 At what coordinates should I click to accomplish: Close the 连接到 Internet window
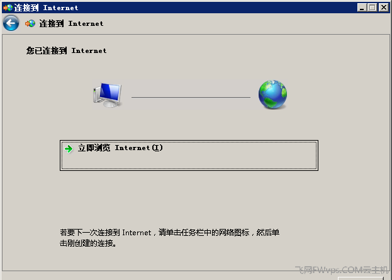pyautogui.click(x=383, y=8)
